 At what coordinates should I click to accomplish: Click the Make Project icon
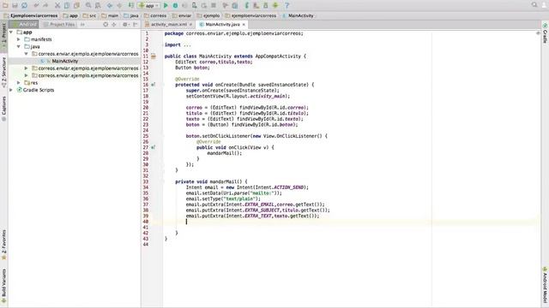(130, 5)
